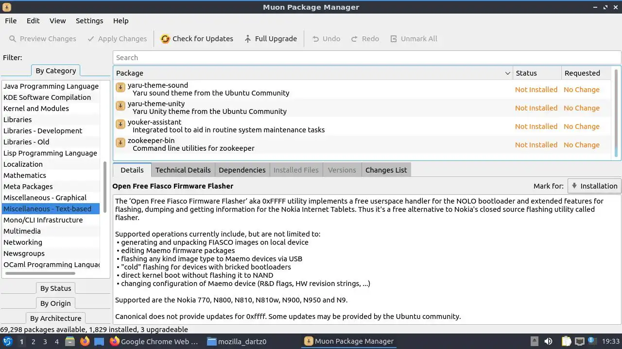Viewport: 622px width, 349px height.
Task: Switch to workspace 3 in pager
Action: click(x=45, y=341)
